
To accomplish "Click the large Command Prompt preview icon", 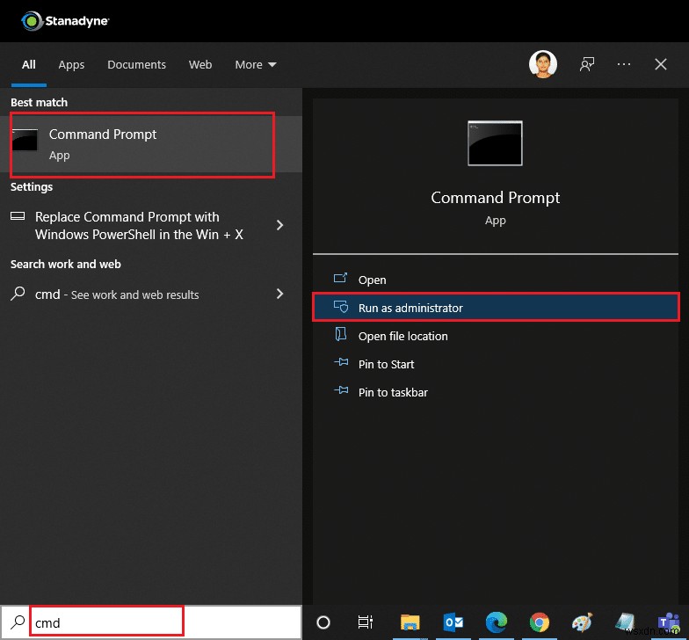I will [496, 143].
